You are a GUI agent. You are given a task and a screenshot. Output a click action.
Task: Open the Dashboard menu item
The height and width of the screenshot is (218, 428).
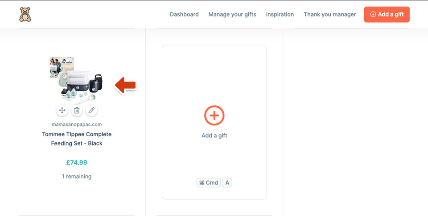coord(184,14)
